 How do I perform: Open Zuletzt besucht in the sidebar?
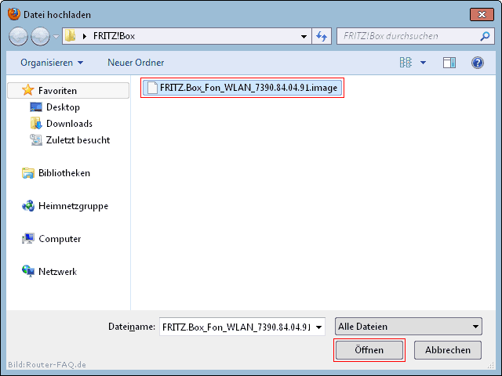[78, 140]
